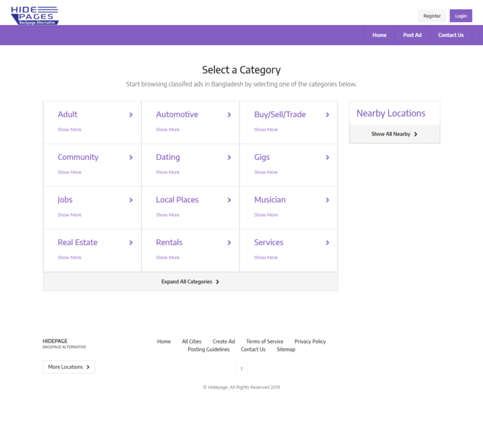483x434 pixels.
Task: Open the Privacy Policy footer link
Action: click(310, 341)
